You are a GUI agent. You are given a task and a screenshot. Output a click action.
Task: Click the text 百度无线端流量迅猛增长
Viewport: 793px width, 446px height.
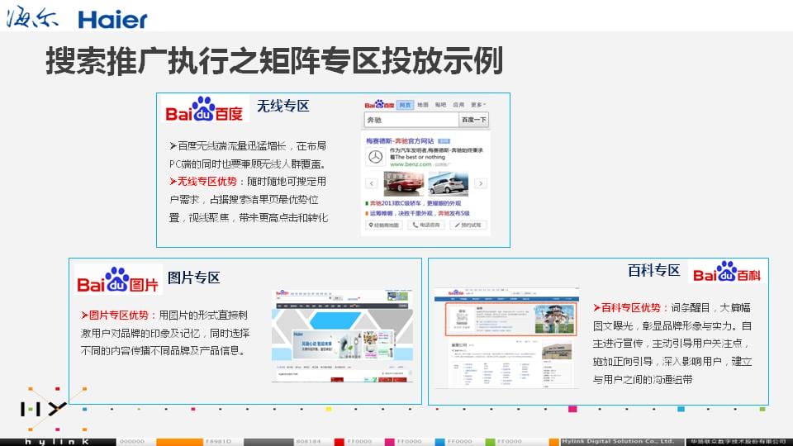tap(231, 146)
